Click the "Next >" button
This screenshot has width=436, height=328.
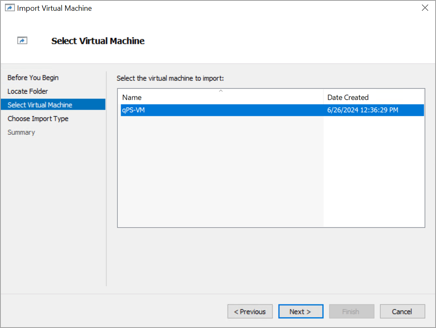pyautogui.click(x=300, y=311)
